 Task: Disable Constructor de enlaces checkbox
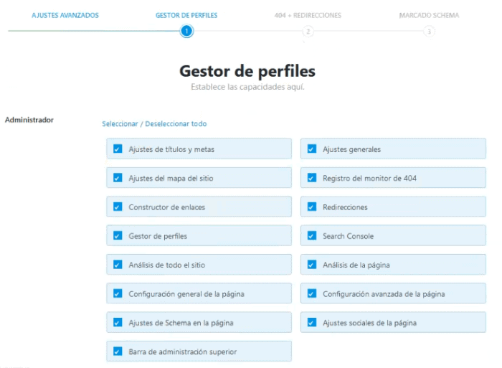pyautogui.click(x=118, y=207)
